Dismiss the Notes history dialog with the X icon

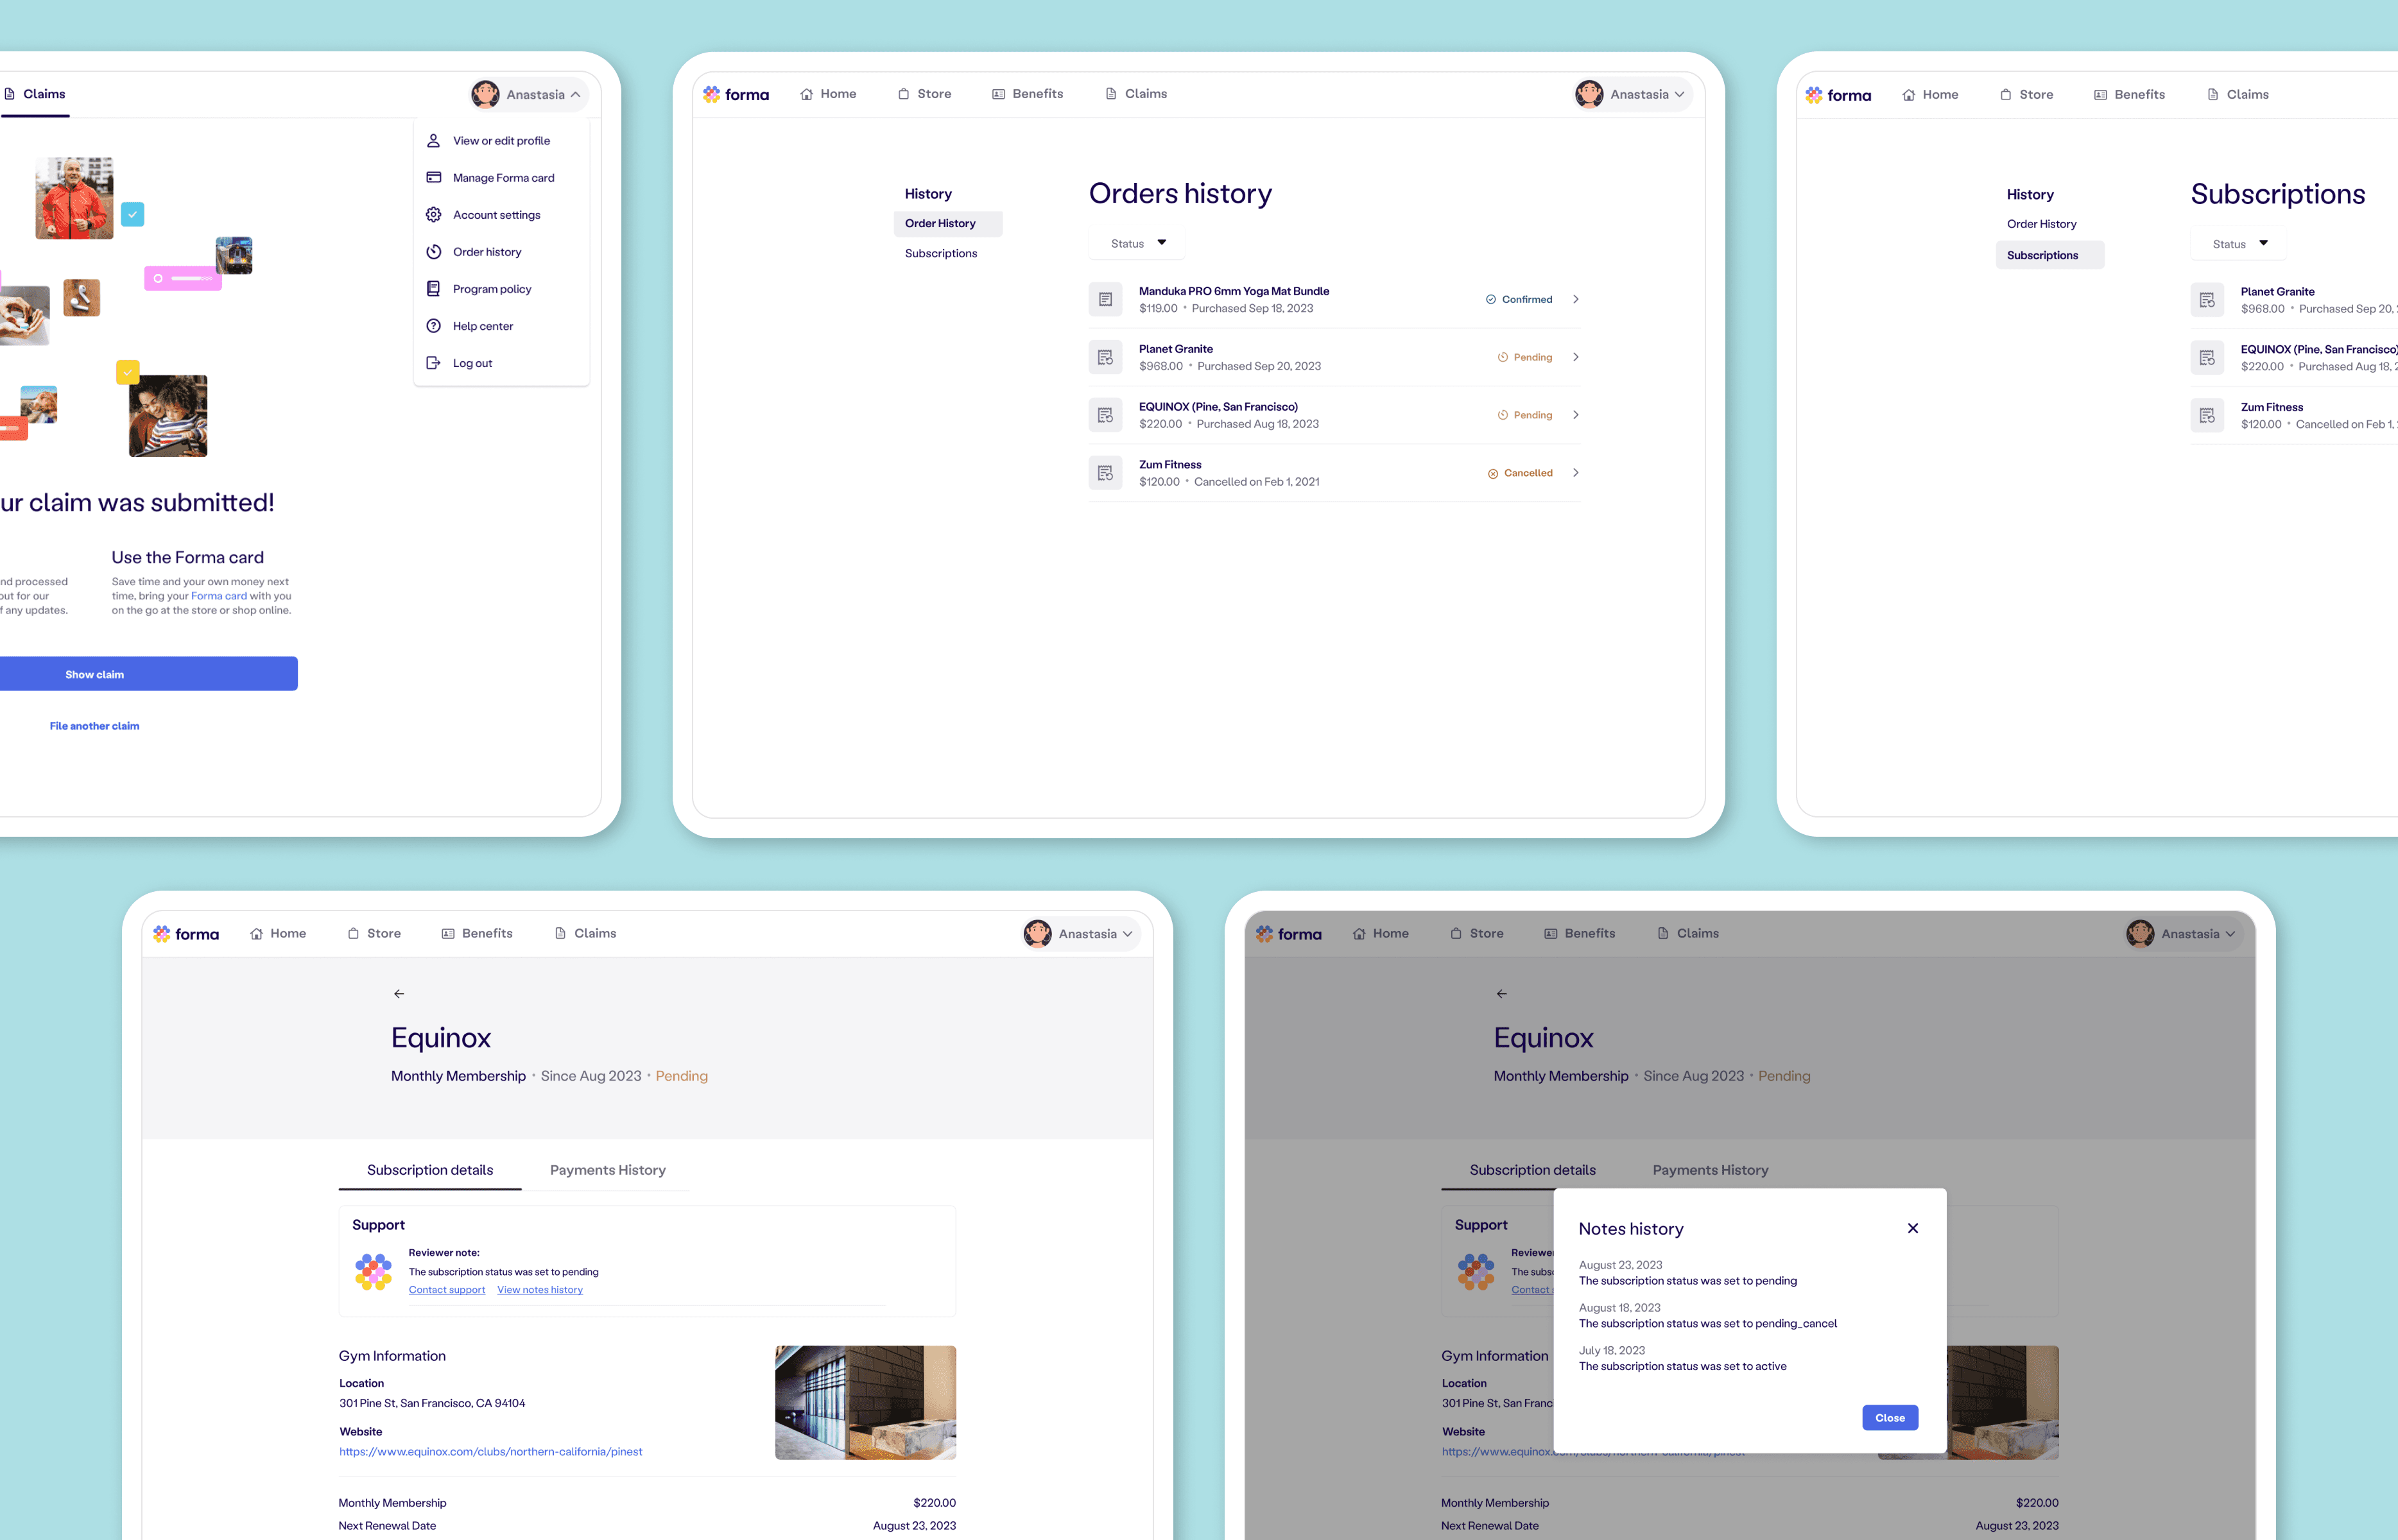pyautogui.click(x=1913, y=1229)
